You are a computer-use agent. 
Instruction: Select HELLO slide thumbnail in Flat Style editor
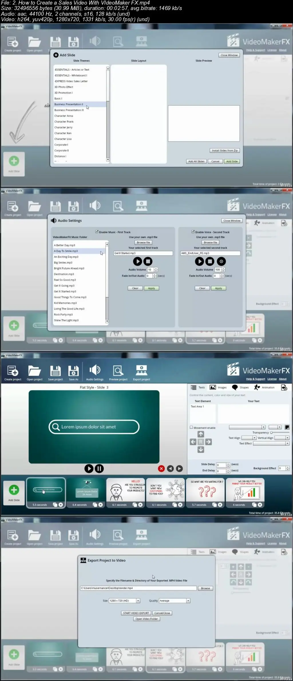pos(126,493)
